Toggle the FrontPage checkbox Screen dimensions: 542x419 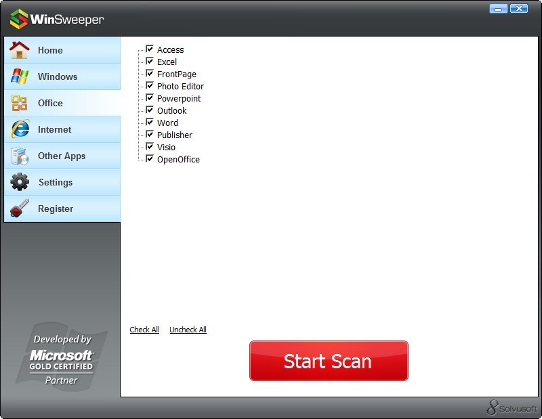pyautogui.click(x=150, y=73)
